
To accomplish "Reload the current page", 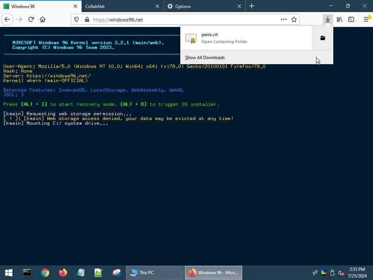I will pos(31,20).
